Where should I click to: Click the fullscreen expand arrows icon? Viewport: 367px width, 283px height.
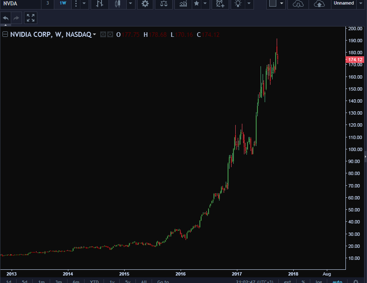pos(30,18)
